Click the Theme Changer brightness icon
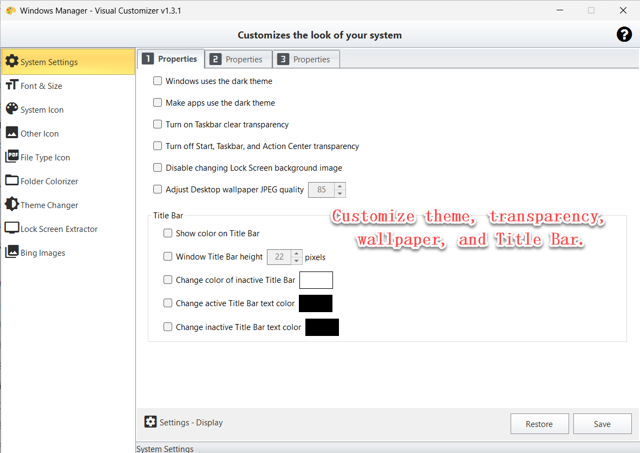Image resolution: width=640 pixels, height=453 pixels. 12,204
